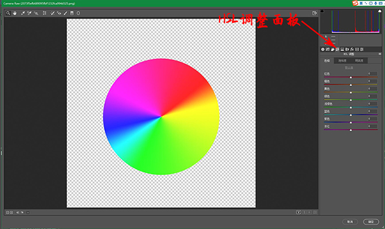Screen dimensions: 385x229
Task: Select the Spot Removal tool
Action: (x=52, y=13)
